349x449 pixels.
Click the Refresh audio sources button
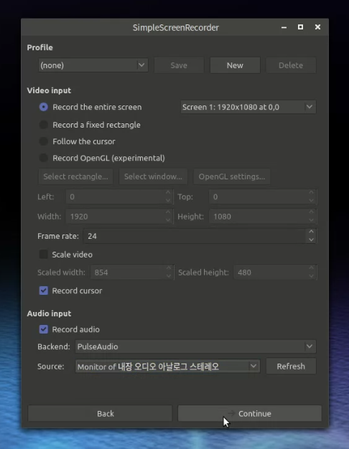pyautogui.click(x=291, y=367)
